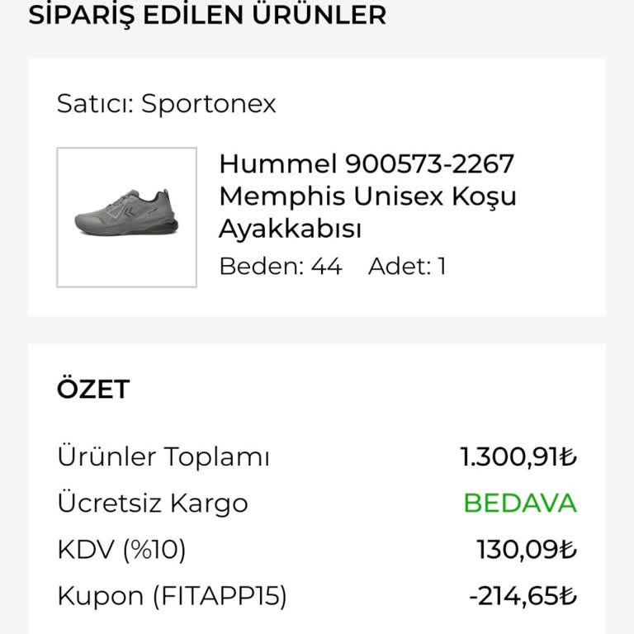Click the lira symbol after -214,65
This screenshot has height=634, width=634.
(569, 596)
